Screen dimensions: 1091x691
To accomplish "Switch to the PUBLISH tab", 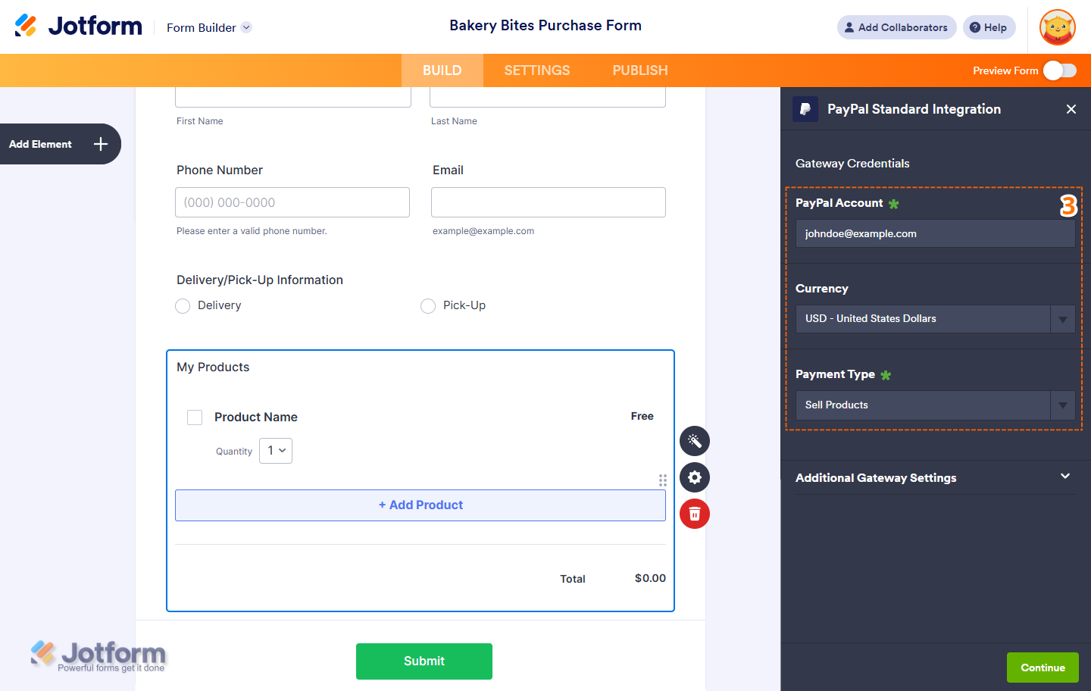I will [x=639, y=70].
